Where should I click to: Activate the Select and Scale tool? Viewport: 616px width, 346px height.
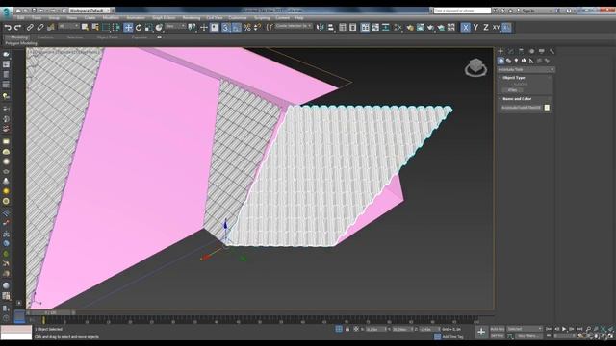click(x=148, y=28)
